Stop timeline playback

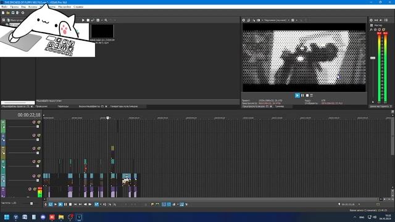70,204
